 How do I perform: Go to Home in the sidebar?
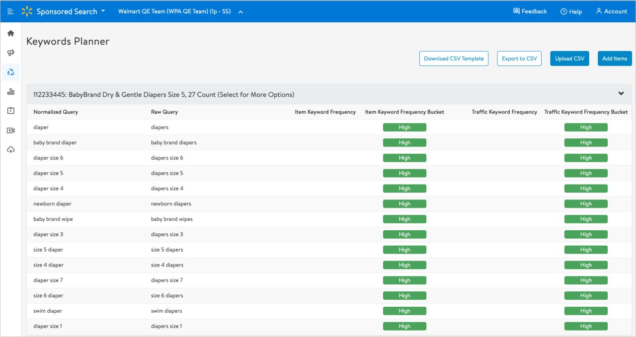pos(10,33)
